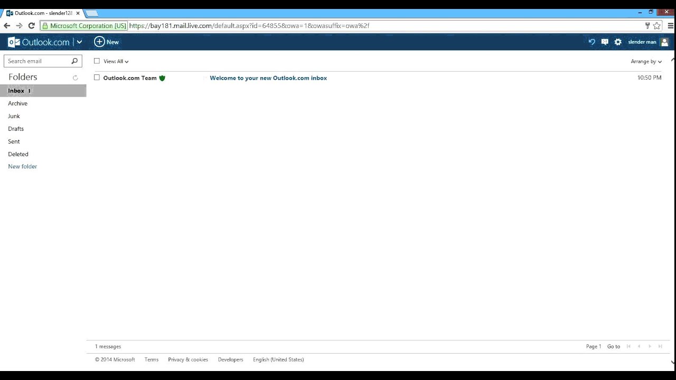
Task: Open the app switcher chevron beside Outlook.com
Action: coord(79,42)
